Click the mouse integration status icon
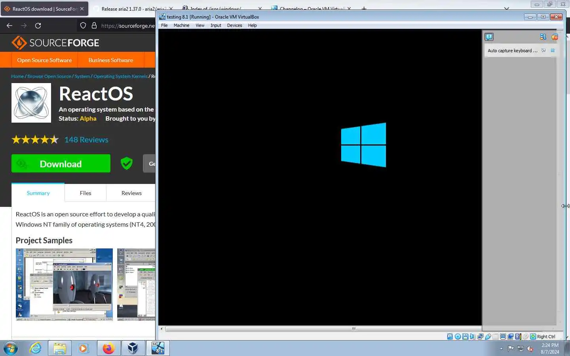This screenshot has height=356, width=570. click(x=525, y=337)
